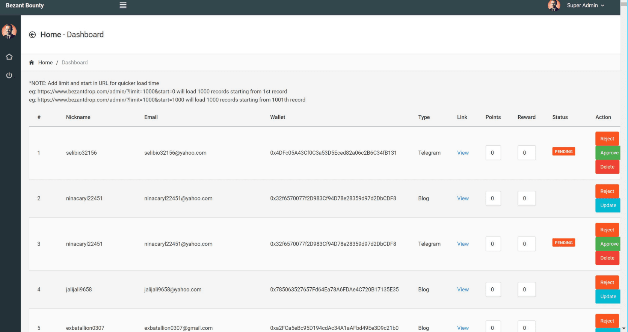
Task: Click Points field in row 2
Action: click(493, 198)
